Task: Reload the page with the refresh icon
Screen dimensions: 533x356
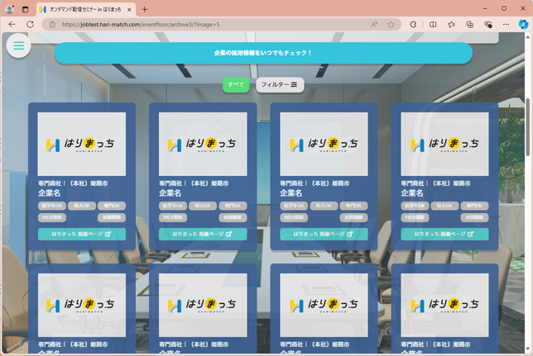Action: coord(31,25)
